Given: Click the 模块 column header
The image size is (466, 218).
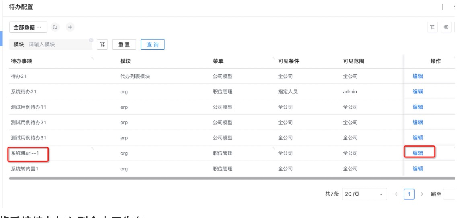Looking at the screenshot, I should 125,61.
